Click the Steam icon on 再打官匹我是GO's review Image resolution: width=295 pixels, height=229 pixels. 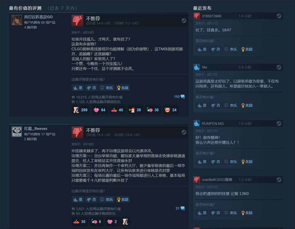pos(184,20)
